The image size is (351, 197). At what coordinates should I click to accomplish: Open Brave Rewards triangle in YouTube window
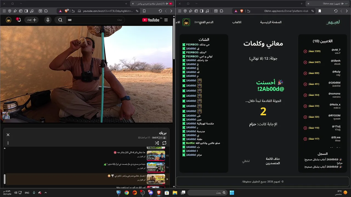tap(60, 11)
